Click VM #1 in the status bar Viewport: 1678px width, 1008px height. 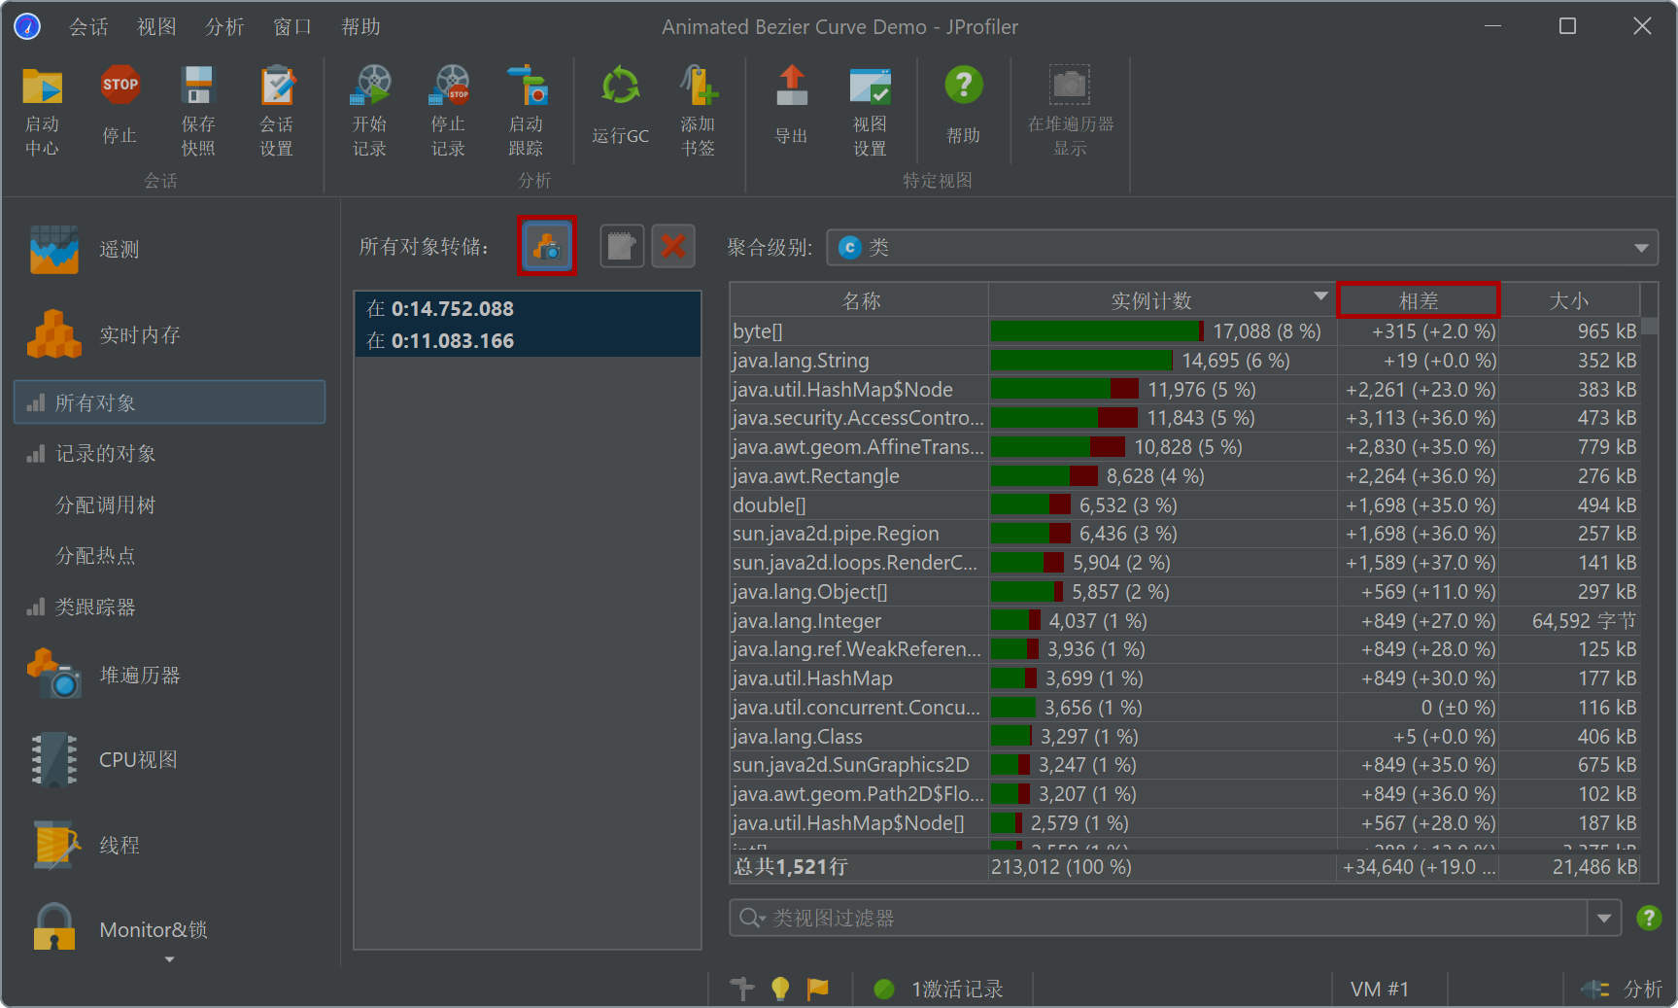coord(1380,989)
